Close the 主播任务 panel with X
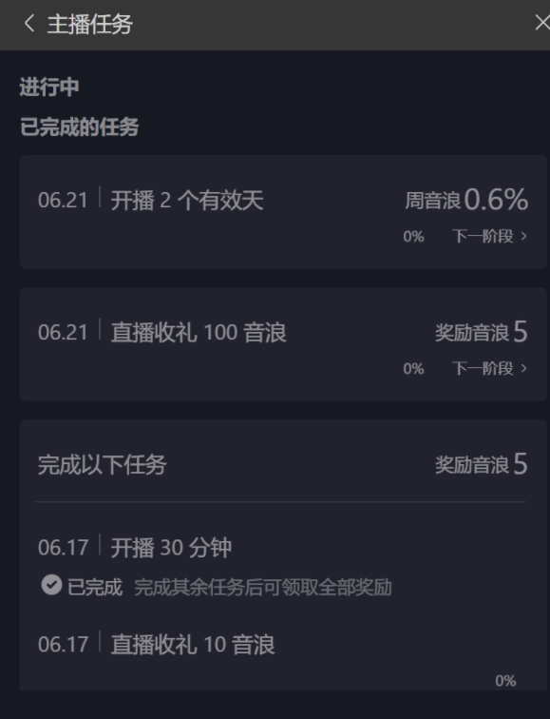The height and width of the screenshot is (719, 550). (x=542, y=23)
